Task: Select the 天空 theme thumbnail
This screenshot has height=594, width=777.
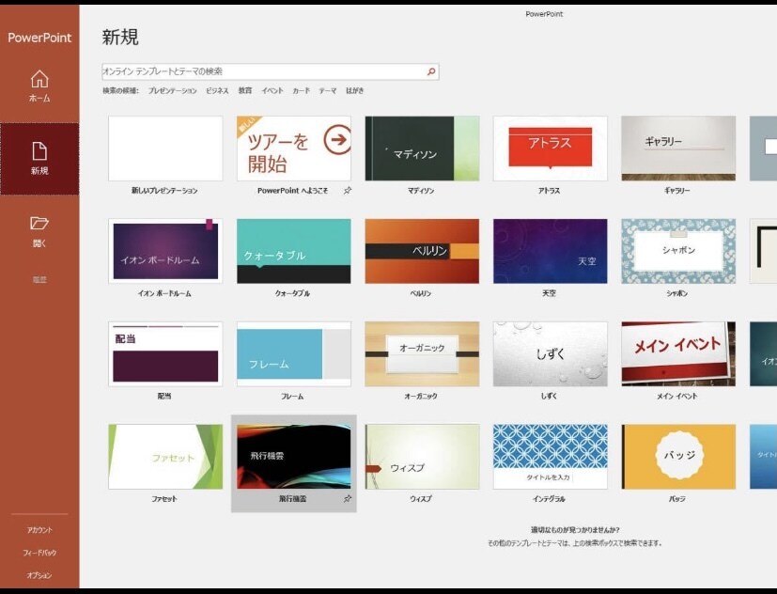Action: click(550, 251)
